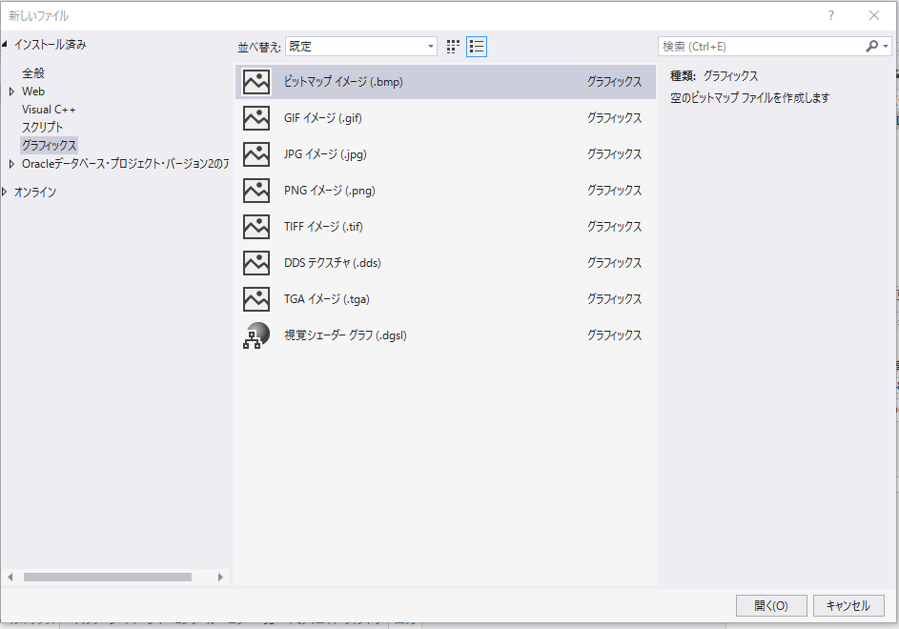Click the horizontal scrollbar in category pane

(107, 577)
